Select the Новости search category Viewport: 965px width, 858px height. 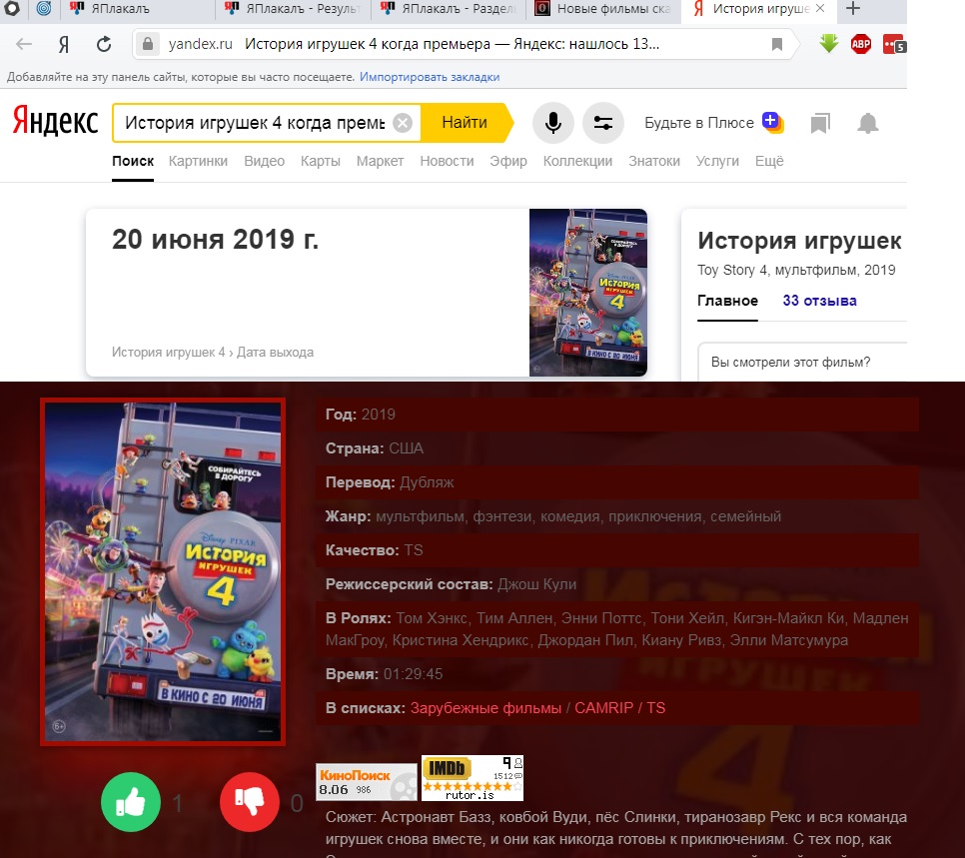447,161
